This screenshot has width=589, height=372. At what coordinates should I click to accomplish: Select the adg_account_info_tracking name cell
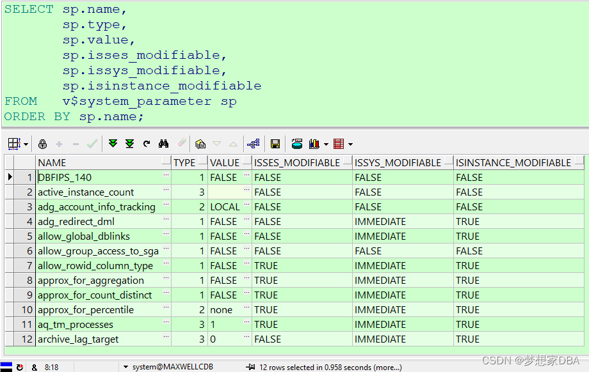tap(103, 207)
